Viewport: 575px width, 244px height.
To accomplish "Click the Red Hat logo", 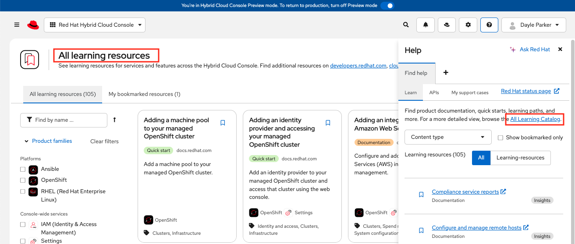I will coord(33,25).
